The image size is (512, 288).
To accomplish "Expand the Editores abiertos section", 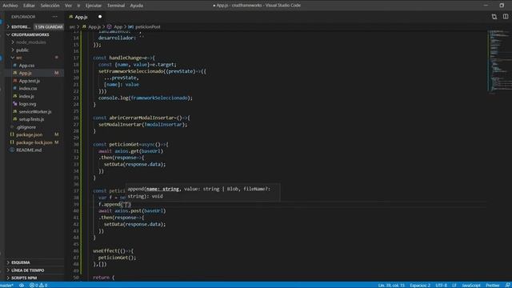I will (19, 26).
